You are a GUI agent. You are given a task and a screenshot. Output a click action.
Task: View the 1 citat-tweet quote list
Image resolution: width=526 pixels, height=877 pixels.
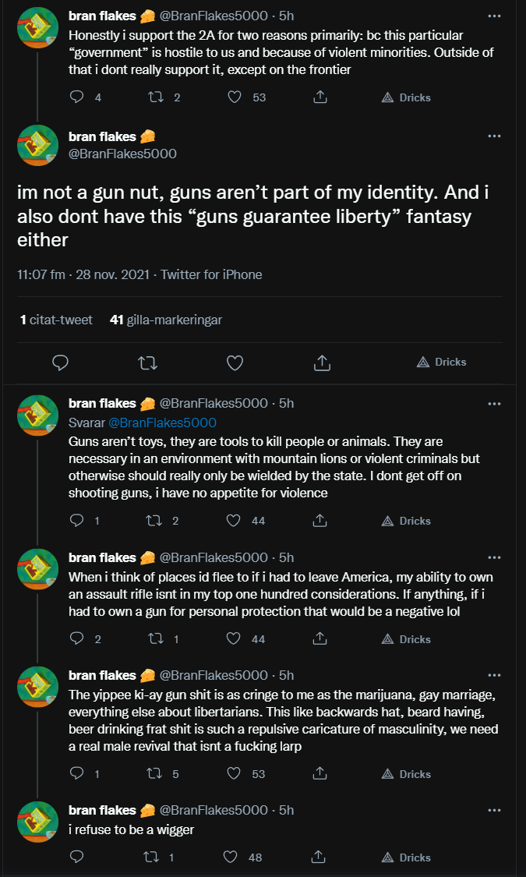(56, 320)
